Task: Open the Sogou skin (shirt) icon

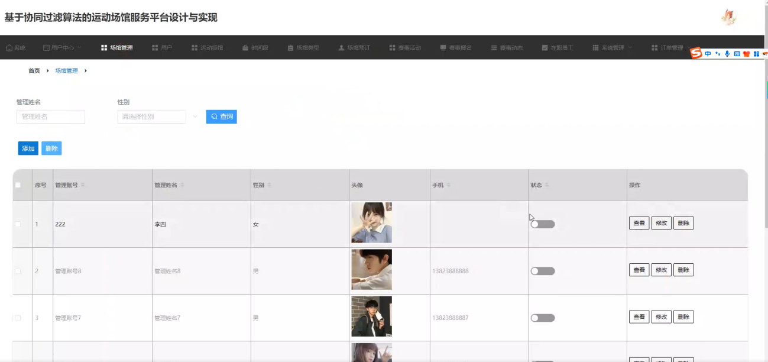Action: pyautogui.click(x=746, y=54)
